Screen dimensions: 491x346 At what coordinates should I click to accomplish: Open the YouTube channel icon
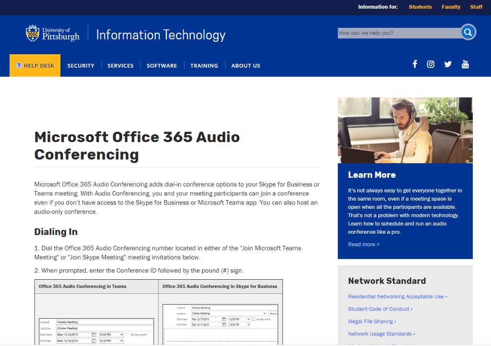pyautogui.click(x=465, y=63)
